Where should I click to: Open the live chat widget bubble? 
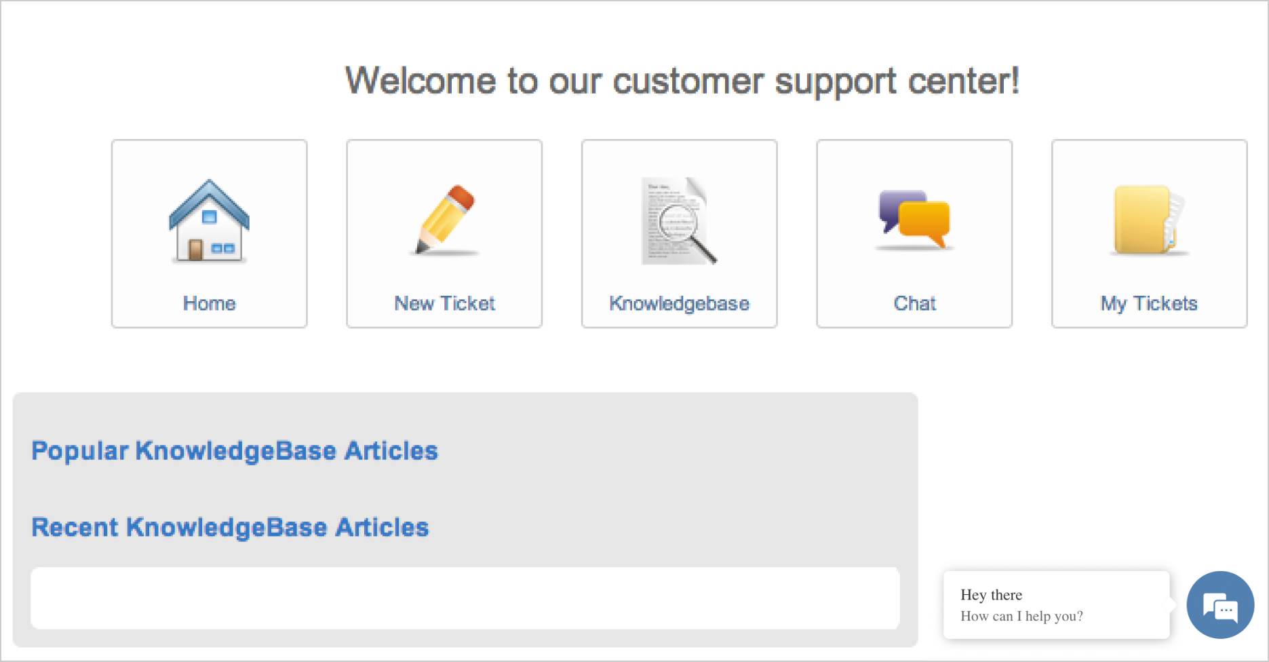[x=1220, y=605]
